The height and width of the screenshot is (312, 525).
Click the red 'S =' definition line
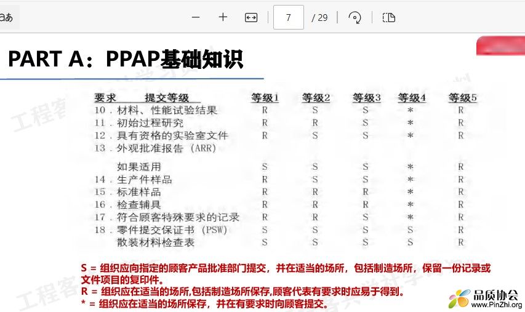[x=286, y=274]
